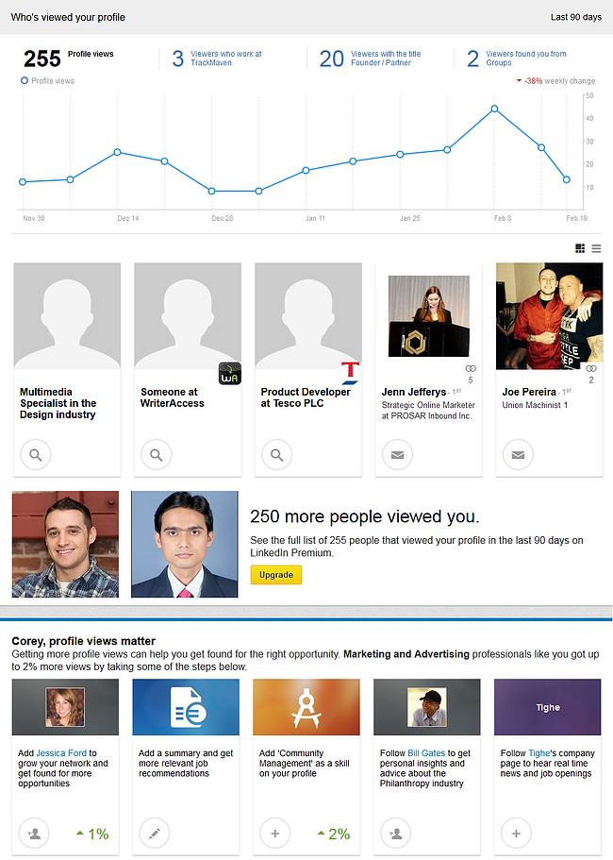613x860 pixels.
Task: Click search icon under Product Developer at Tesco
Action: 276,455
